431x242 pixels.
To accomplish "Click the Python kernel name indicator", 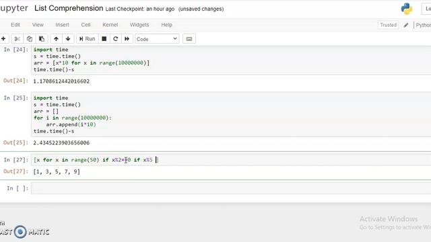I will [x=423, y=26].
